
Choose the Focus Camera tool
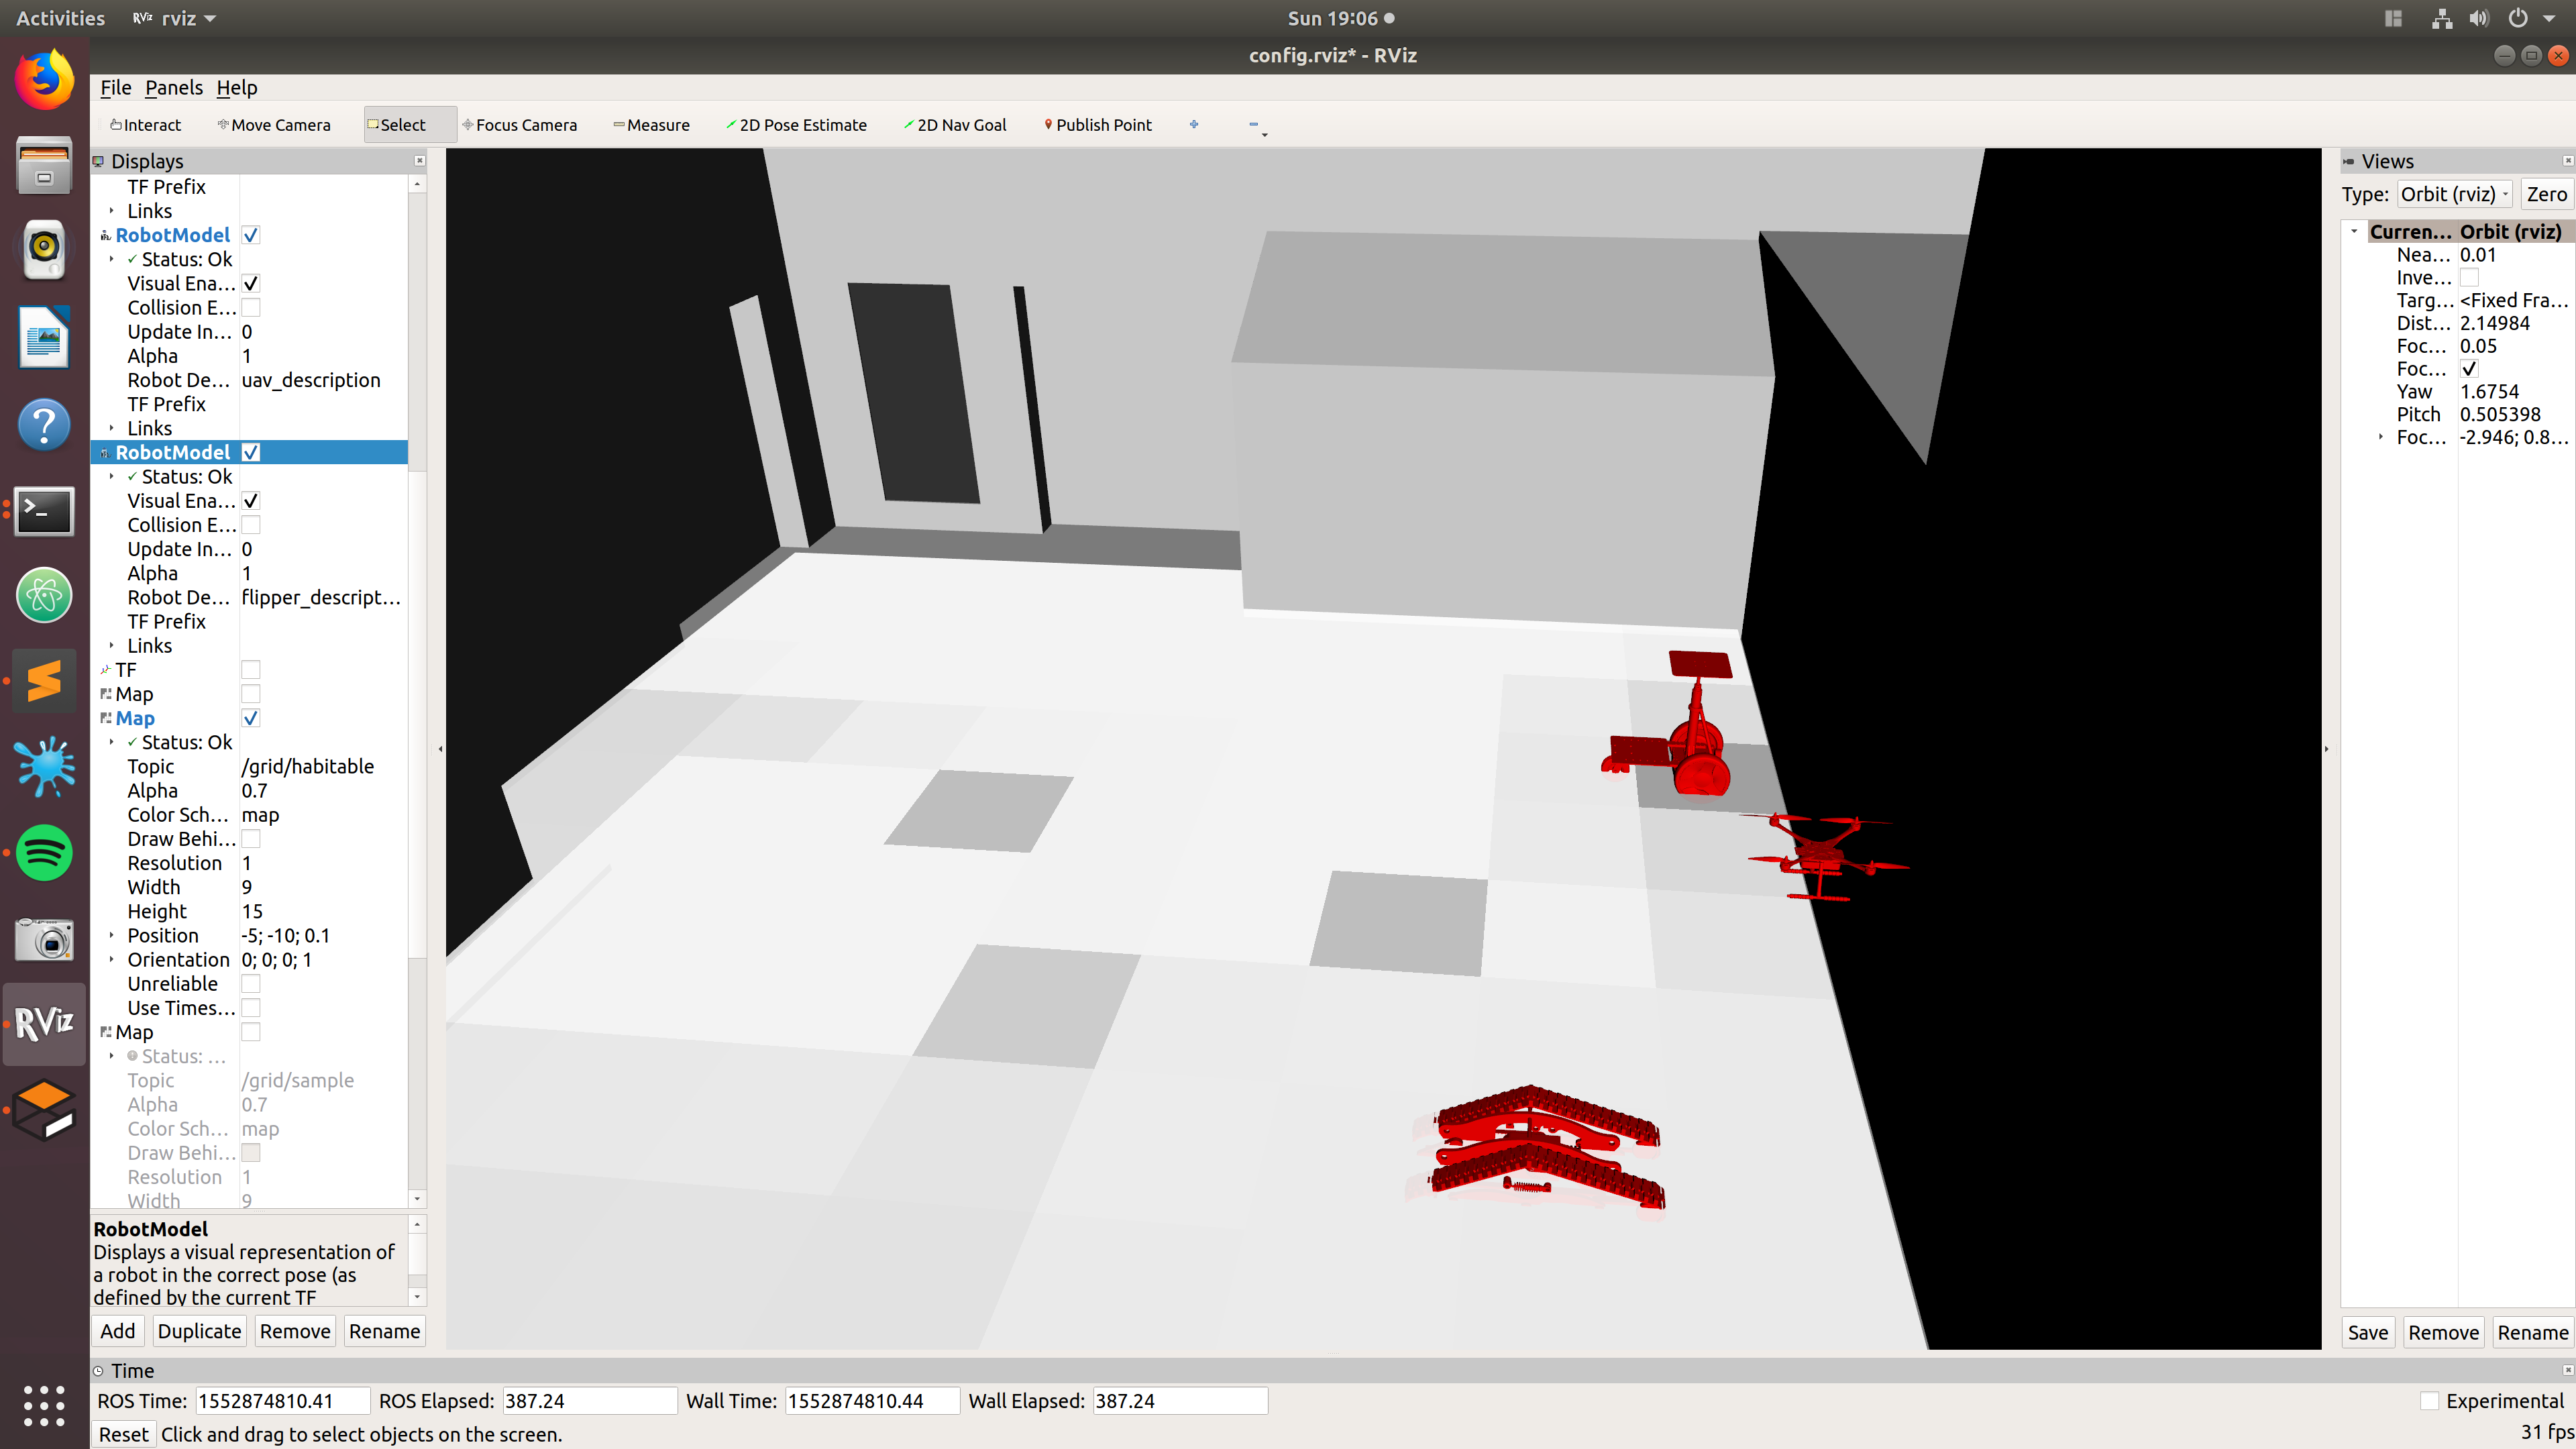tap(520, 125)
